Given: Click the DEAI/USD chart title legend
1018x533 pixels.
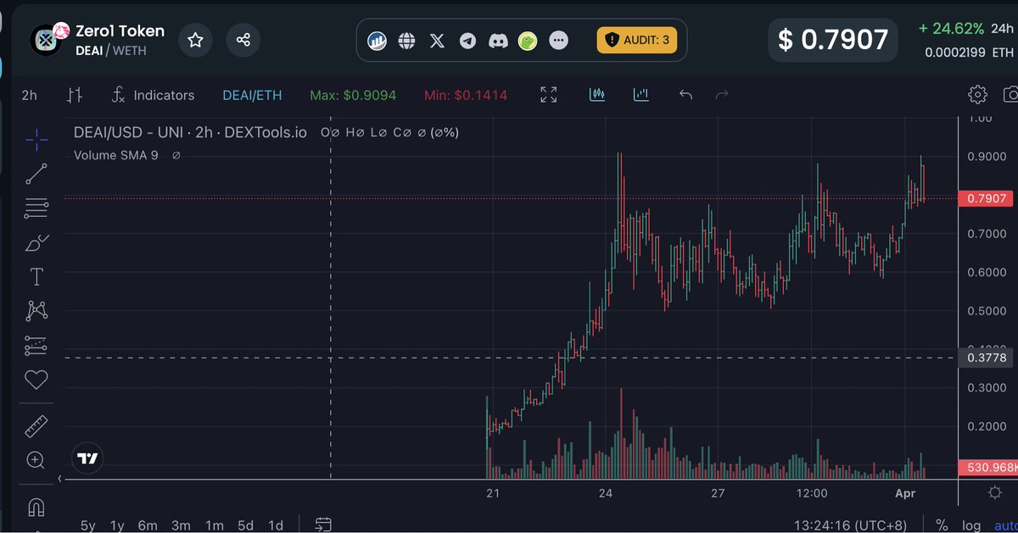Looking at the screenshot, I should 190,133.
